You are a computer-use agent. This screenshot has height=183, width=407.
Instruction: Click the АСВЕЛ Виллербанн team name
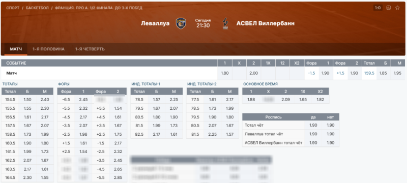pos(266,23)
